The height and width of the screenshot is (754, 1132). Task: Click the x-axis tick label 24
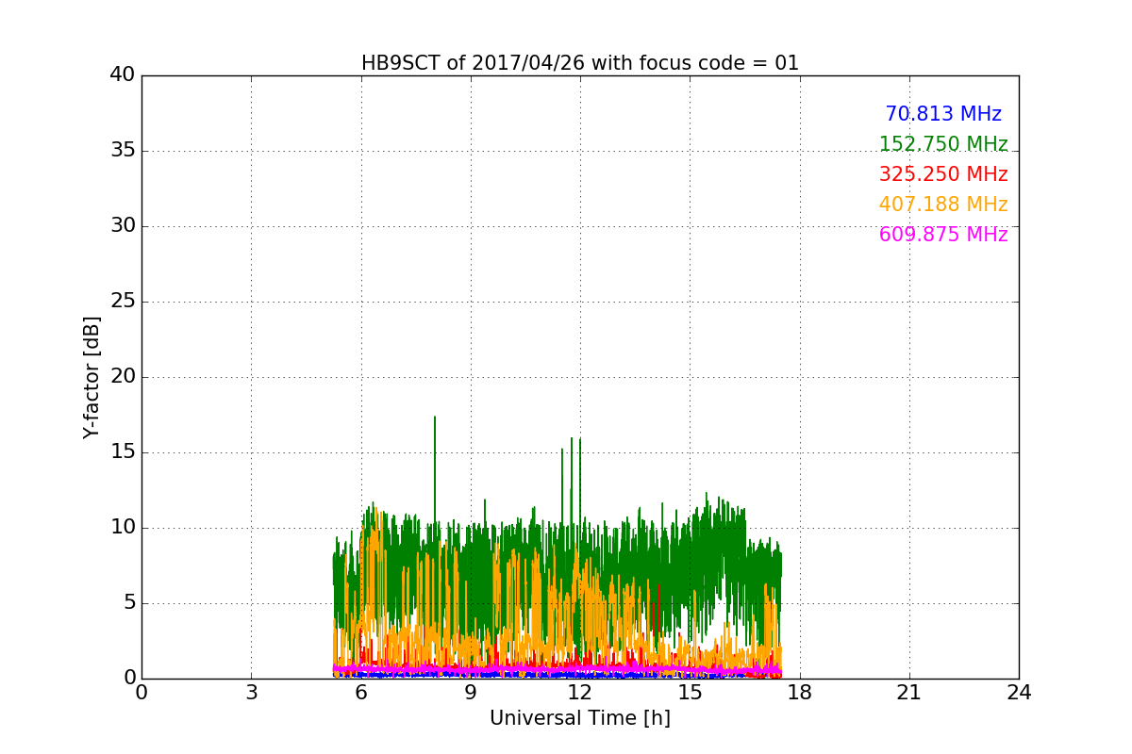[1019, 693]
